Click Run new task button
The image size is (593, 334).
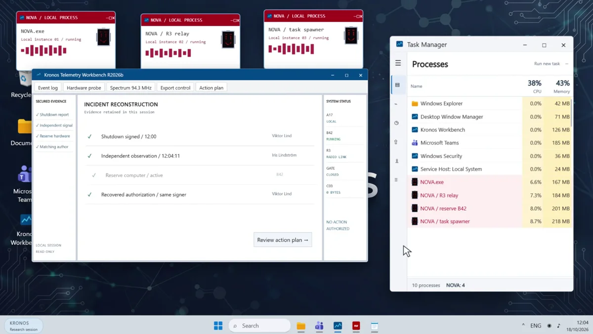(x=547, y=64)
